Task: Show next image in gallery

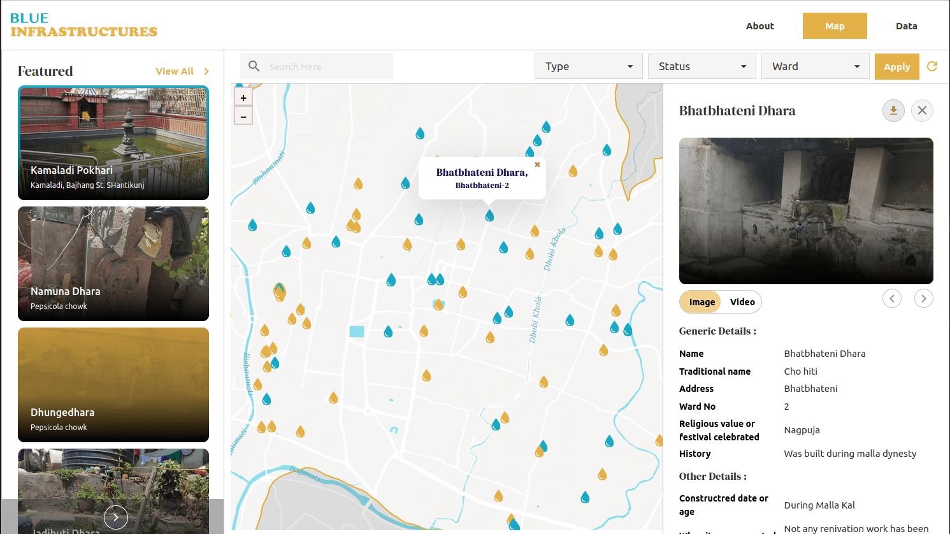Action: pos(923,298)
